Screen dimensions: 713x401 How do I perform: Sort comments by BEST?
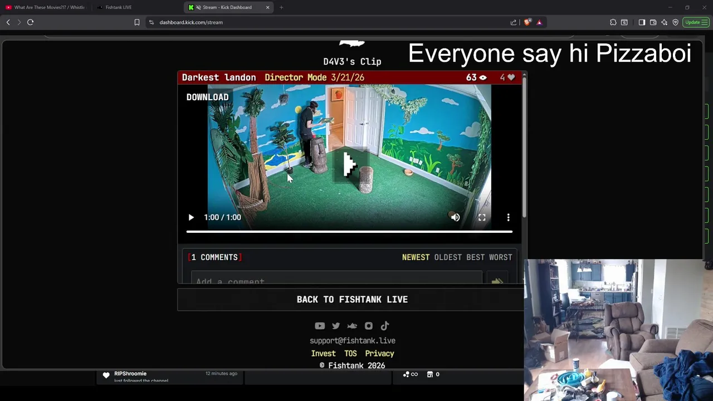click(475, 257)
